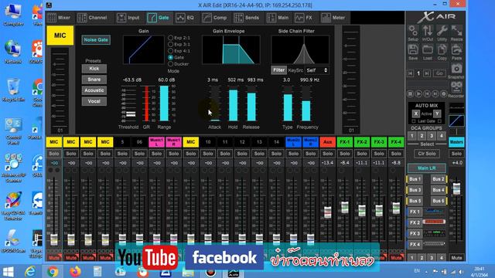
Task: Switch to the EQ tab
Action: [185, 18]
